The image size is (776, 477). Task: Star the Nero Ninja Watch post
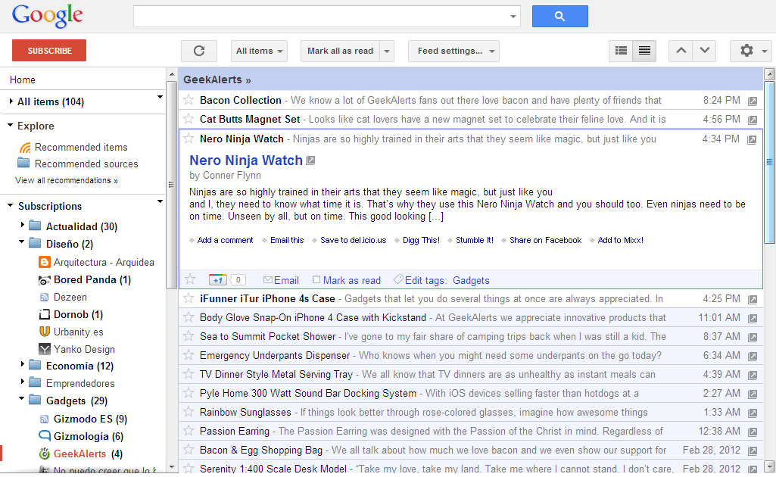click(x=189, y=139)
